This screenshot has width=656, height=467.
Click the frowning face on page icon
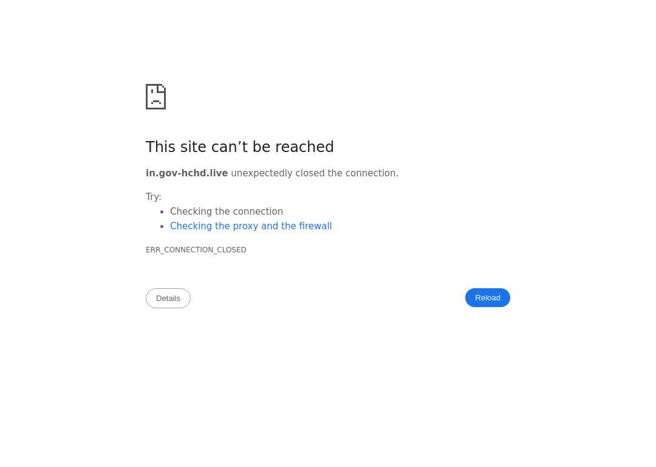155,99
